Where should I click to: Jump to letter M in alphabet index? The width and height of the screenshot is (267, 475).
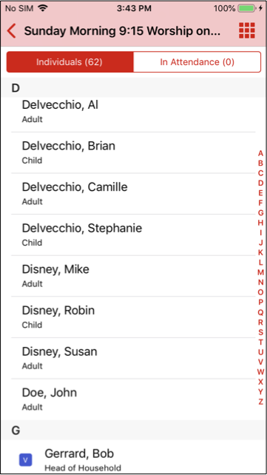tap(260, 272)
